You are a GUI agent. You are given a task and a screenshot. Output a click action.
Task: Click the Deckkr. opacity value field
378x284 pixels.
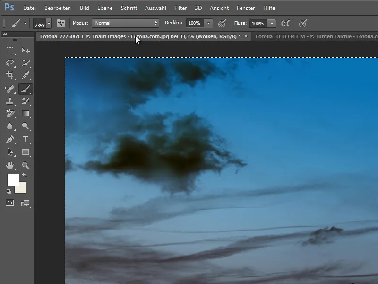click(195, 23)
